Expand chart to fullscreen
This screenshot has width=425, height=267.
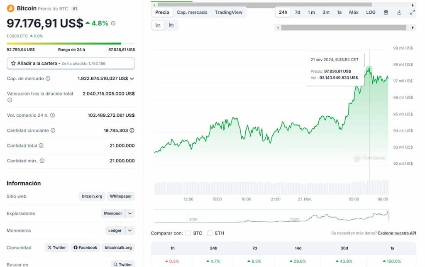[412, 12]
